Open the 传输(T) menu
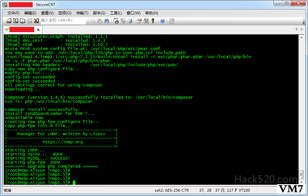Screen dimensions: 308x196 pos(82,13)
